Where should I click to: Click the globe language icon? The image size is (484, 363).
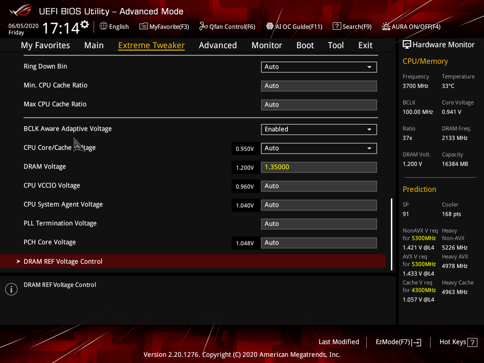[x=104, y=26]
